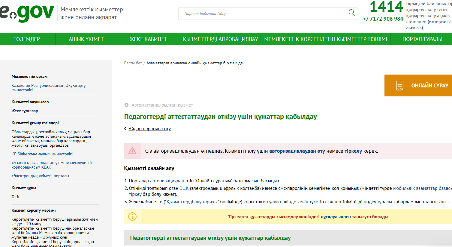This screenshot has height=247, width=452.
Task: Click авторизациядан link in step 1
Action: pyautogui.click(x=167, y=181)
